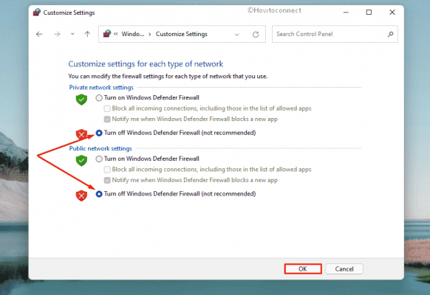Click the Public network settings heading
Screen dimensions: 430x295
tap(100, 148)
